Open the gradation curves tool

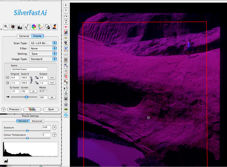coord(26,26)
